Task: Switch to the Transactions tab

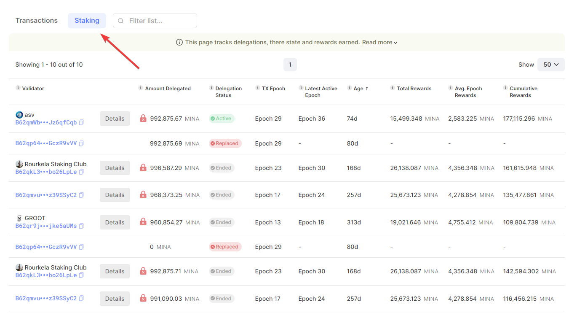Action: click(37, 21)
